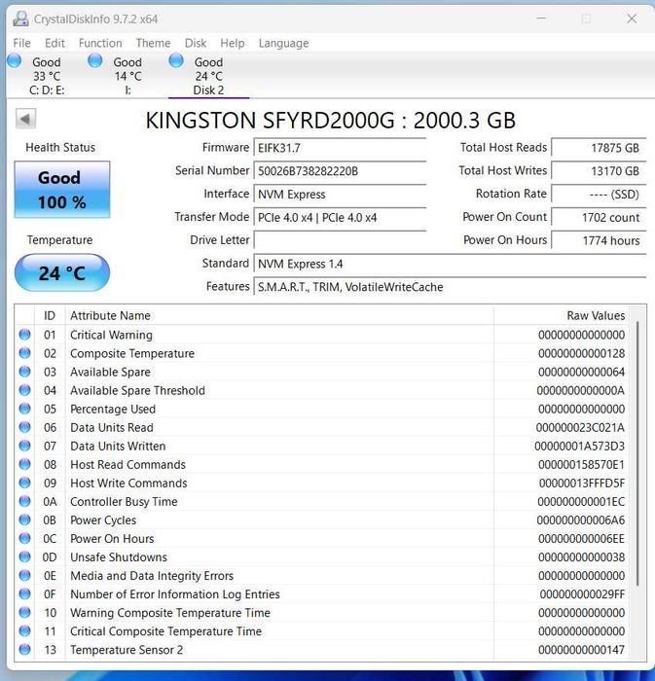Click raw value 000000023C021A
Image resolution: width=655 pixels, height=681 pixels.
coord(580,428)
